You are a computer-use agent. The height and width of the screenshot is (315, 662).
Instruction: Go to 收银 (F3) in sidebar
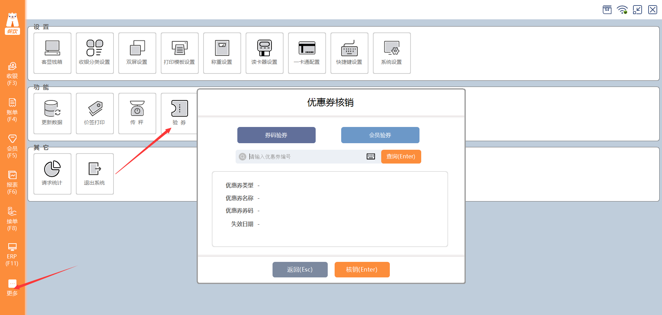12,74
